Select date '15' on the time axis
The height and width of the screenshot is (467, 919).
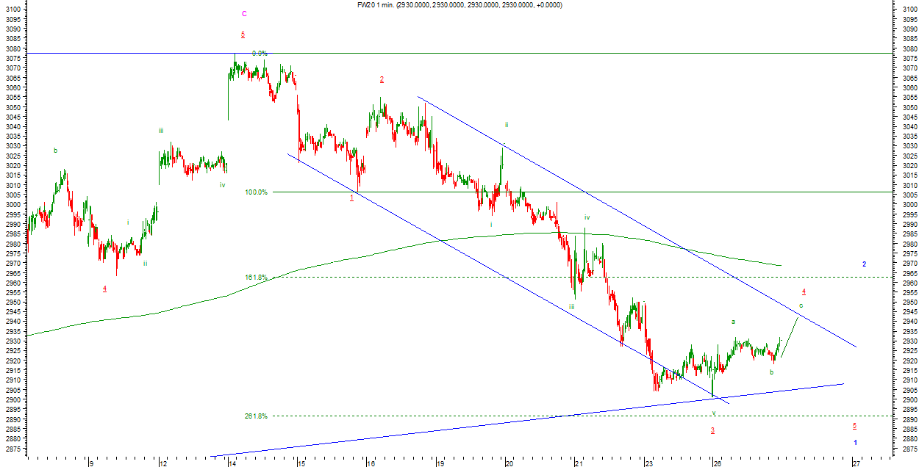pyautogui.click(x=300, y=463)
